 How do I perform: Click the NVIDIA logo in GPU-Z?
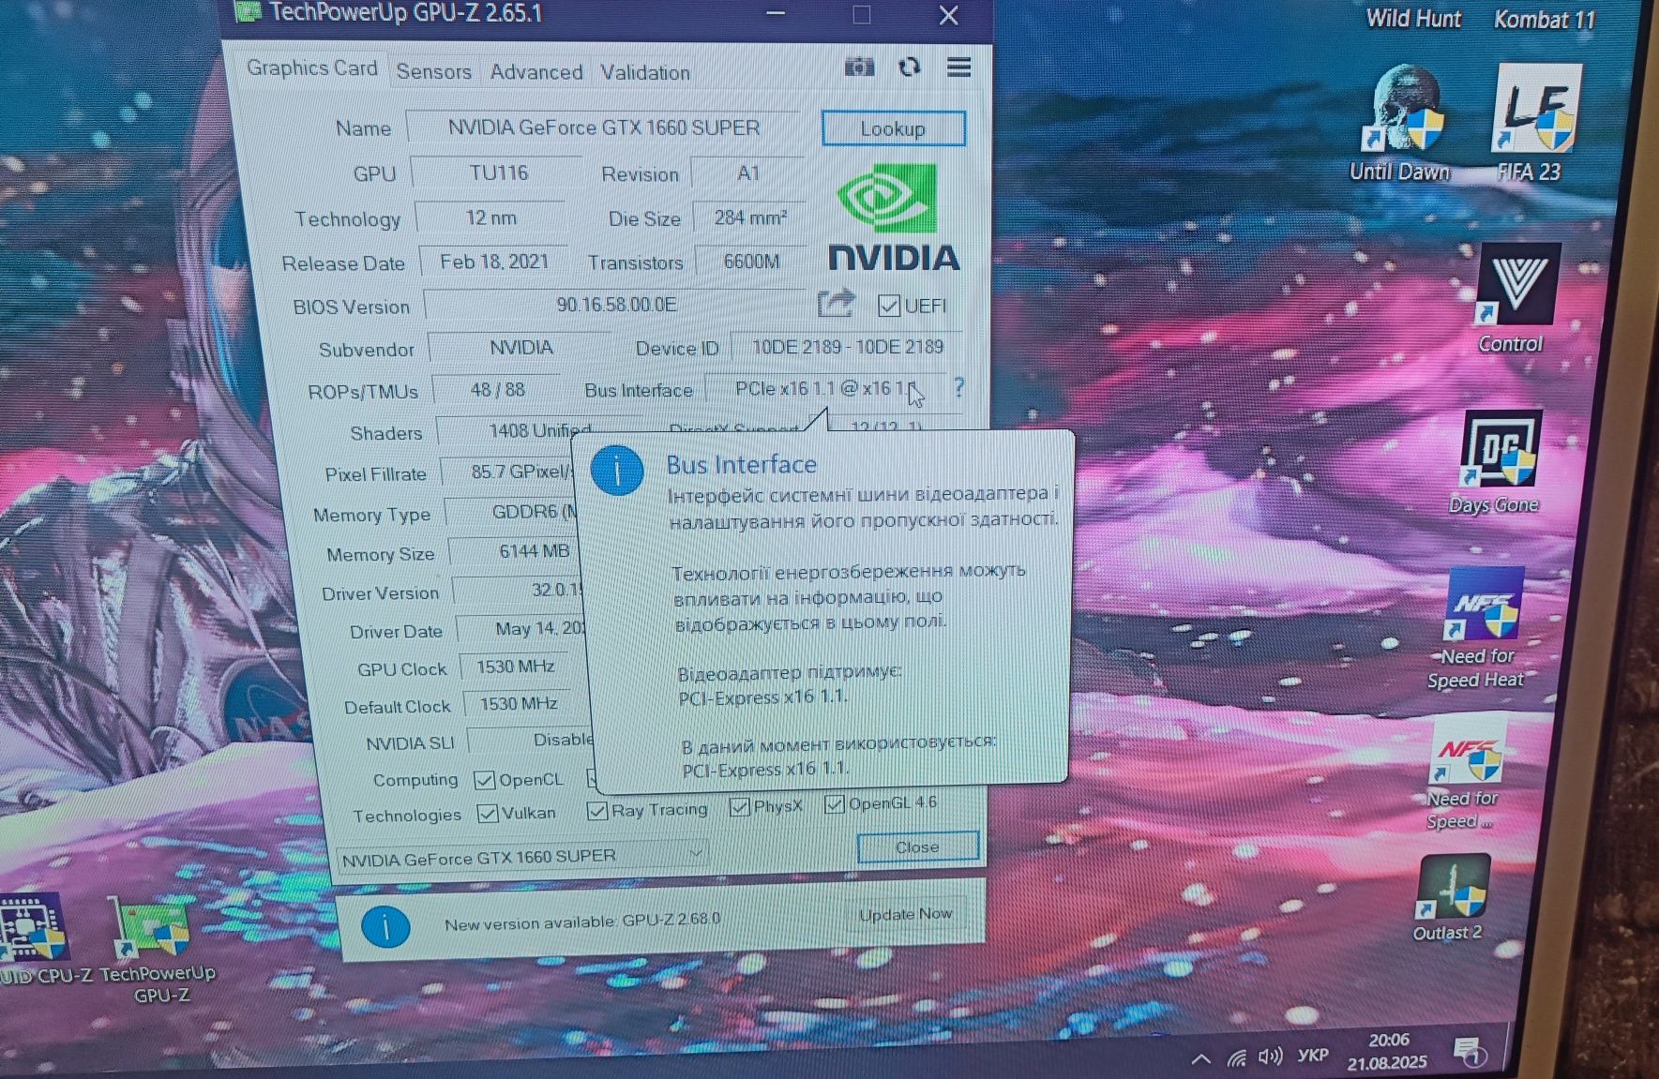893,218
